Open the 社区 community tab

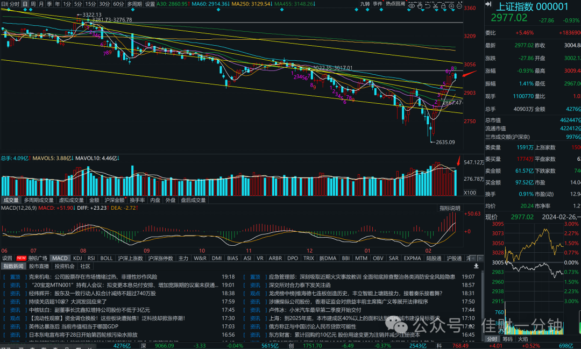point(85,266)
